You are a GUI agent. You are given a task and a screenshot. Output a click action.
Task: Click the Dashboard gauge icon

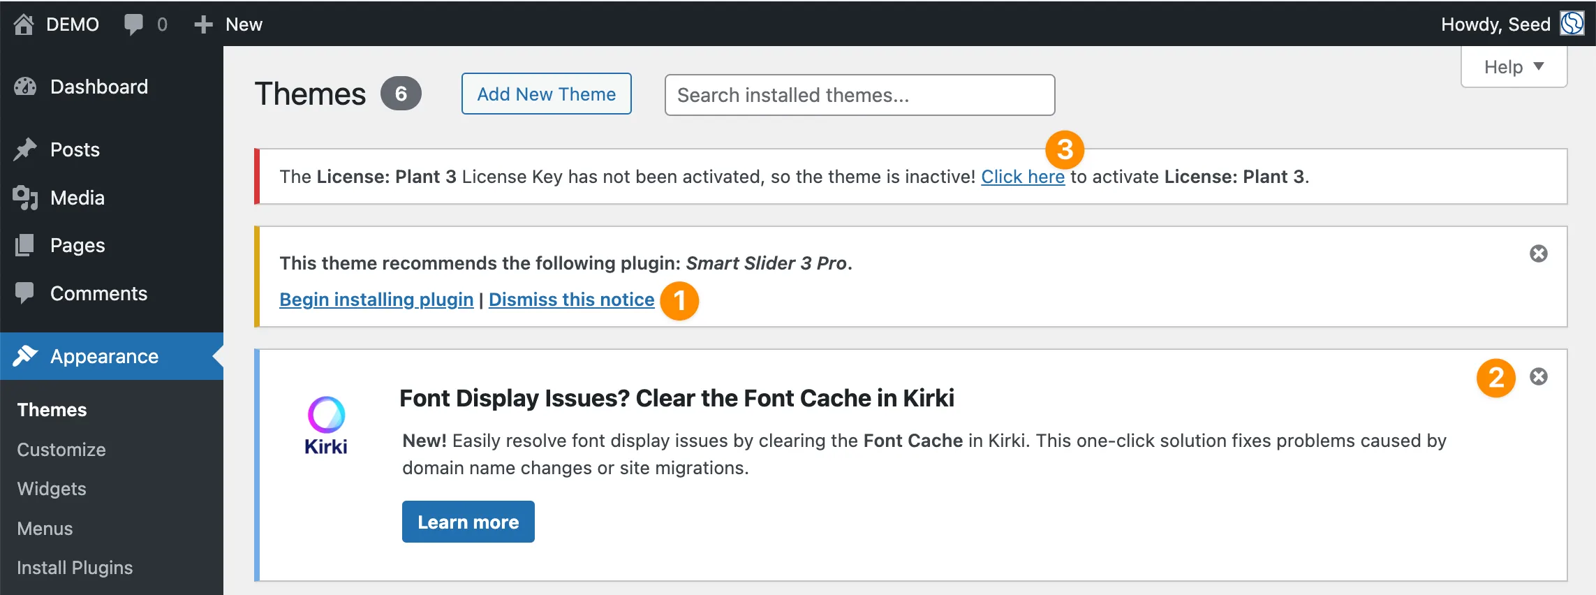pos(25,87)
